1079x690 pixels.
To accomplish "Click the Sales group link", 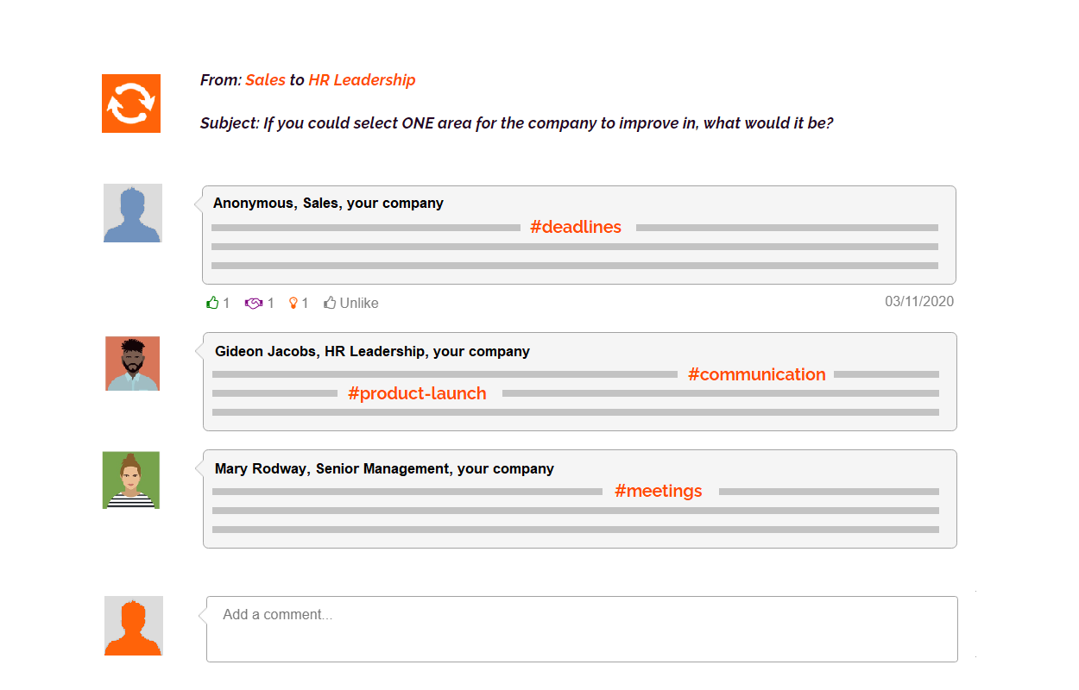I will click(266, 79).
